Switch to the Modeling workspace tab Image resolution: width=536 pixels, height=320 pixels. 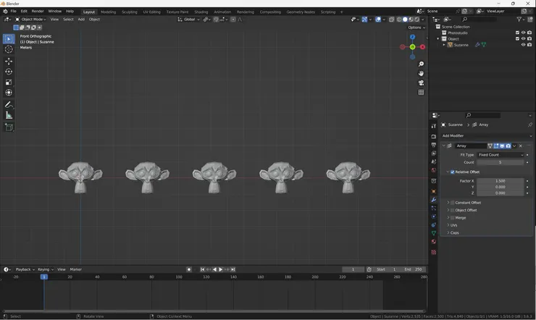click(x=108, y=12)
